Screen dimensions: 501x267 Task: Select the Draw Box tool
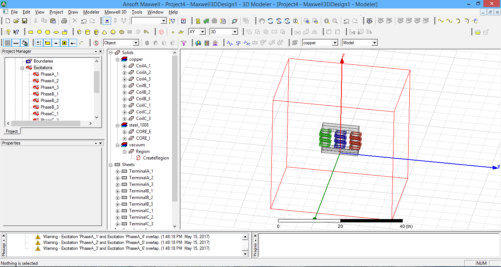[79, 31]
